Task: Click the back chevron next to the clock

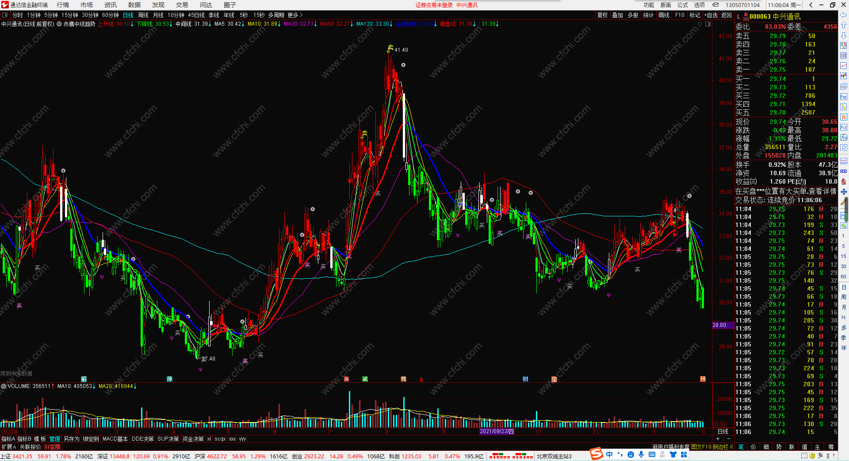Action: click(811, 5)
